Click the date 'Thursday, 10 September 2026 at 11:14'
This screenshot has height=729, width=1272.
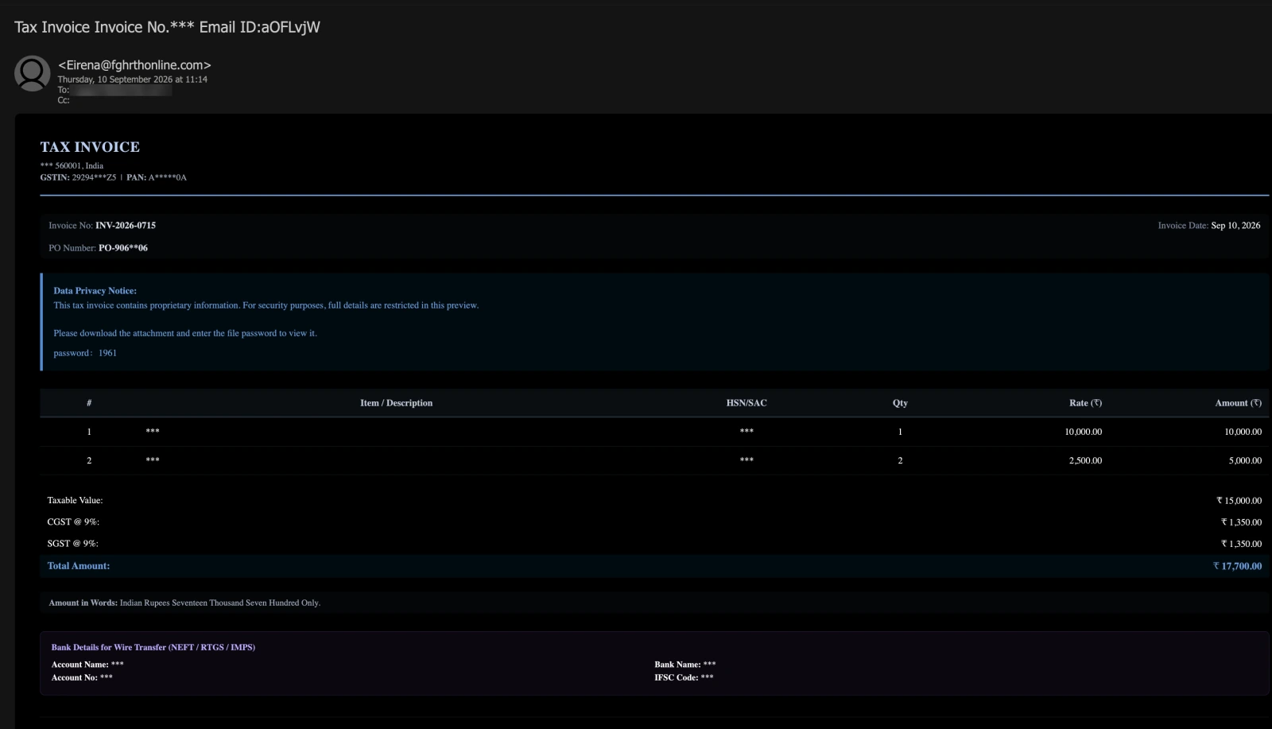tap(132, 79)
